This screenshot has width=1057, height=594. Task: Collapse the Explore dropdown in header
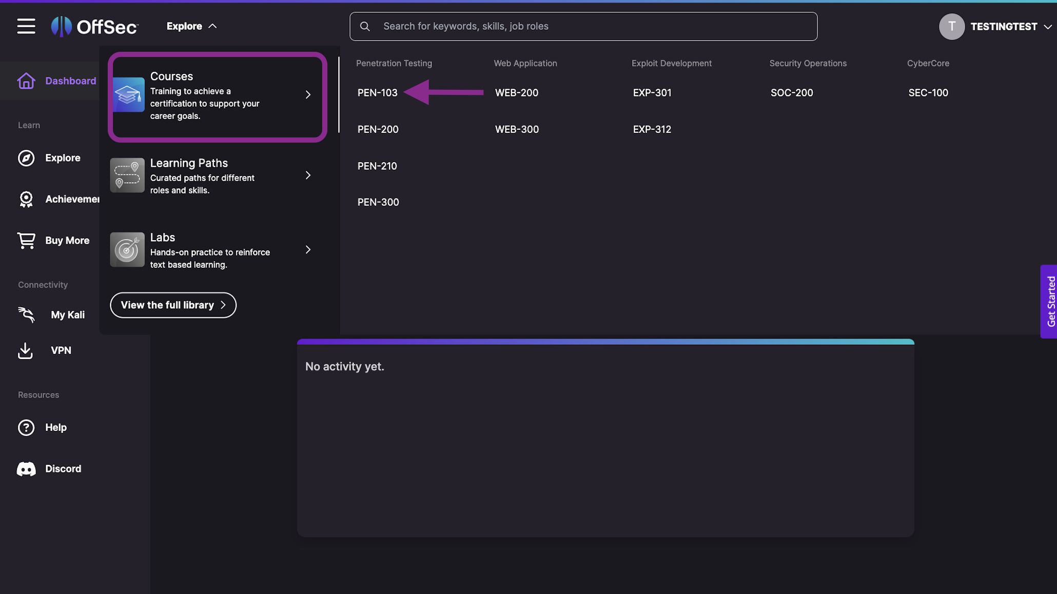coord(191,26)
